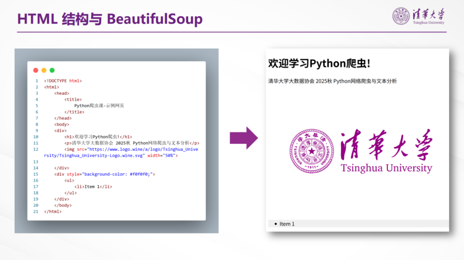Click the paragraph '清华大学大数据协会 2025秋' in rendered page
464x260 pixels.
click(332, 81)
